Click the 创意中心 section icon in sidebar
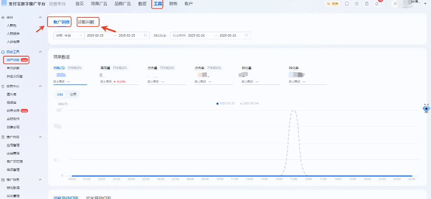431x199 pixels. 3,86
